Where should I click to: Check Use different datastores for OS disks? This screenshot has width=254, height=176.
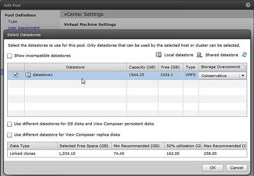point(10,124)
